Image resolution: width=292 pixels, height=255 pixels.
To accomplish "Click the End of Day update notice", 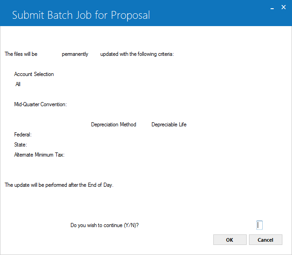I will pyautogui.click(x=59, y=185).
